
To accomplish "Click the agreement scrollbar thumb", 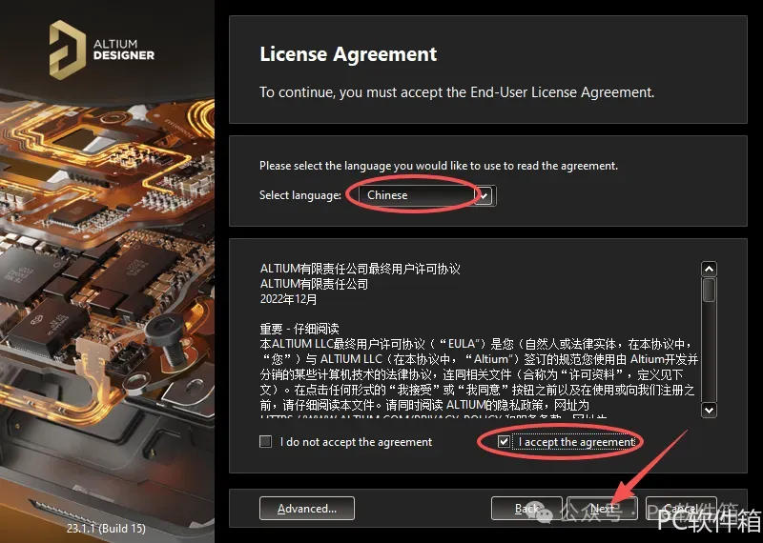I will click(x=709, y=290).
